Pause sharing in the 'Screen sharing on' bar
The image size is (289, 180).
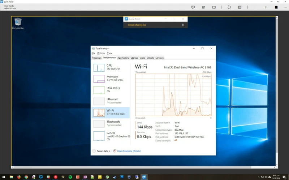[x=183, y=25]
